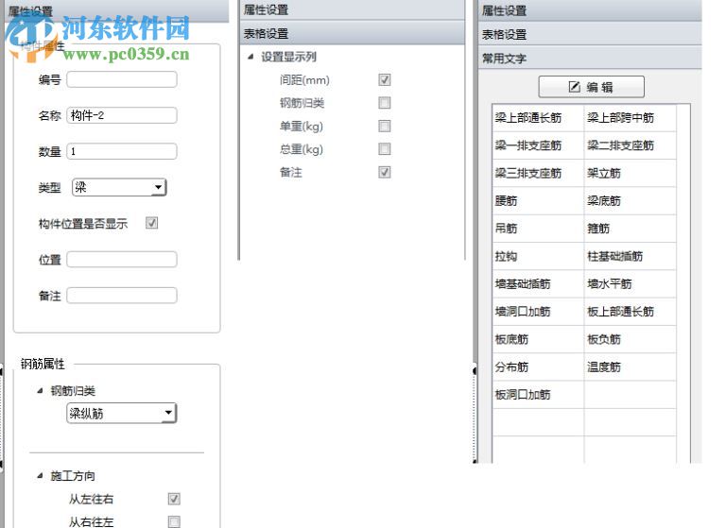Select 墙基础插筋 cell
This screenshot has height=528, width=726.
click(x=538, y=284)
